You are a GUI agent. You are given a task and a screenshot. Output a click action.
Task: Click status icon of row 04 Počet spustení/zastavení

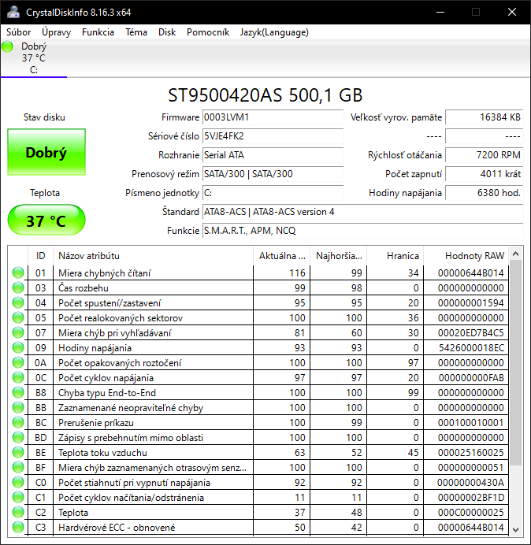[x=18, y=302]
